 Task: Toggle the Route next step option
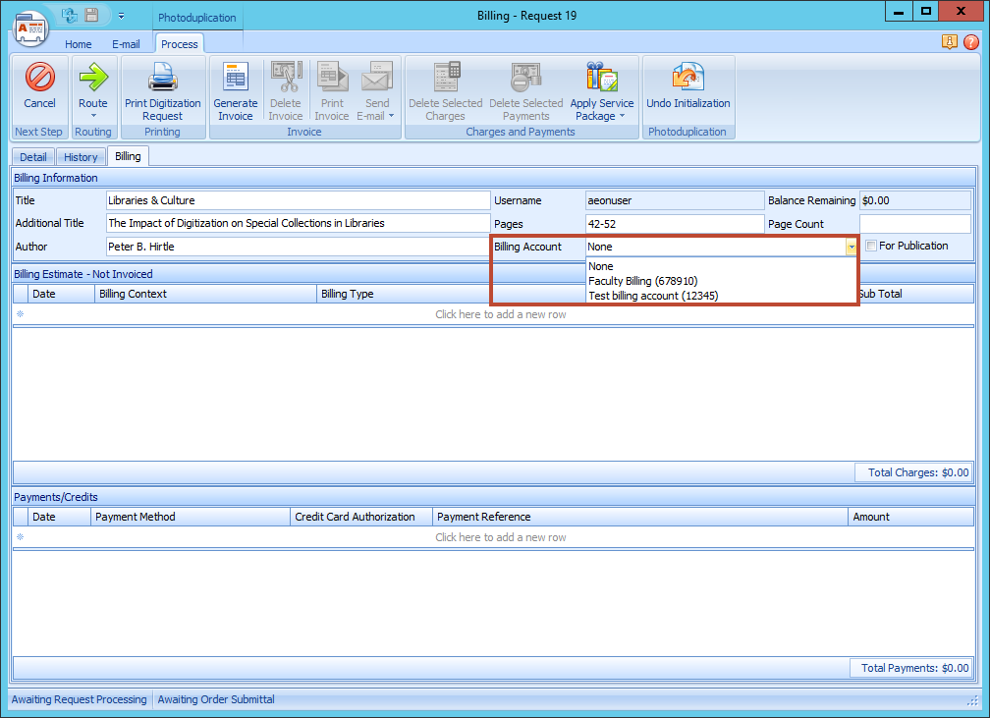coord(93,88)
